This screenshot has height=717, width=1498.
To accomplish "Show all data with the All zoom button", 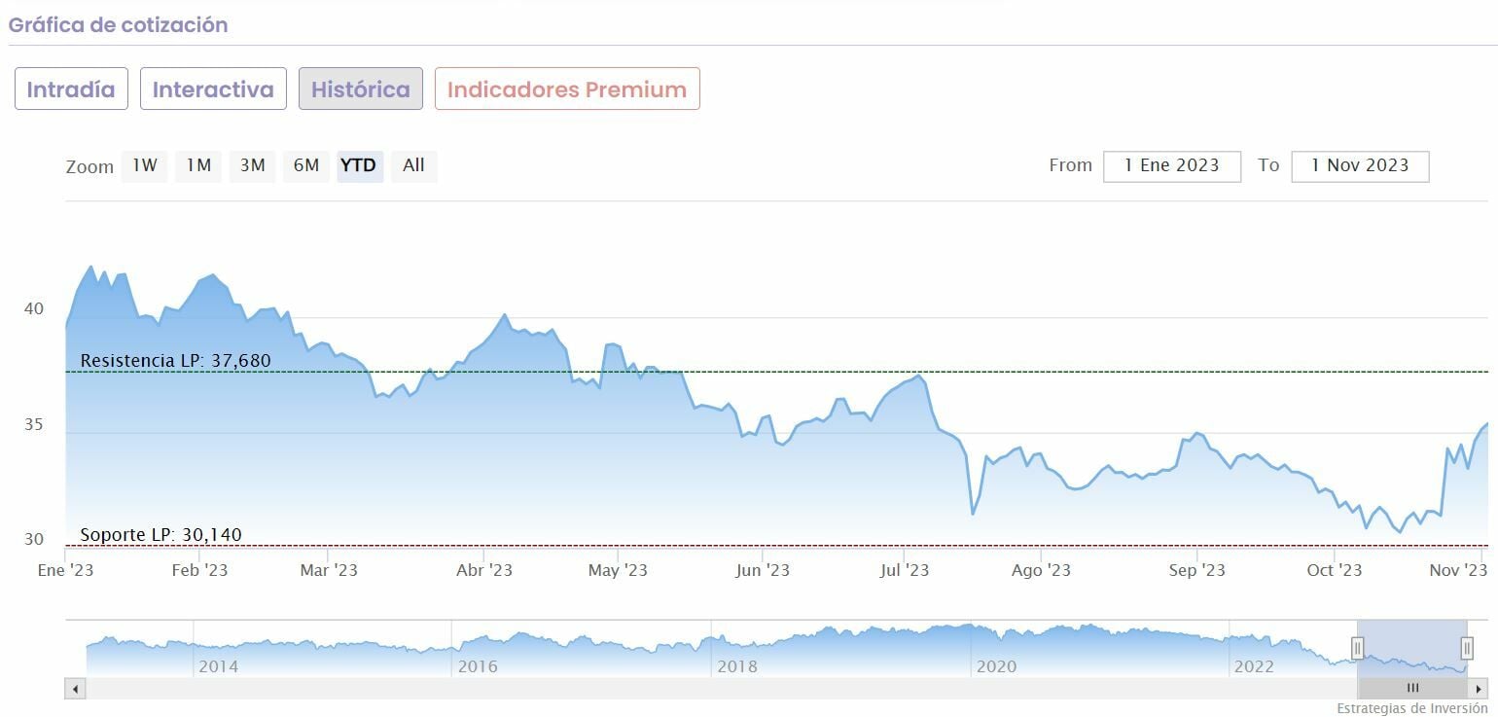I will (413, 165).
